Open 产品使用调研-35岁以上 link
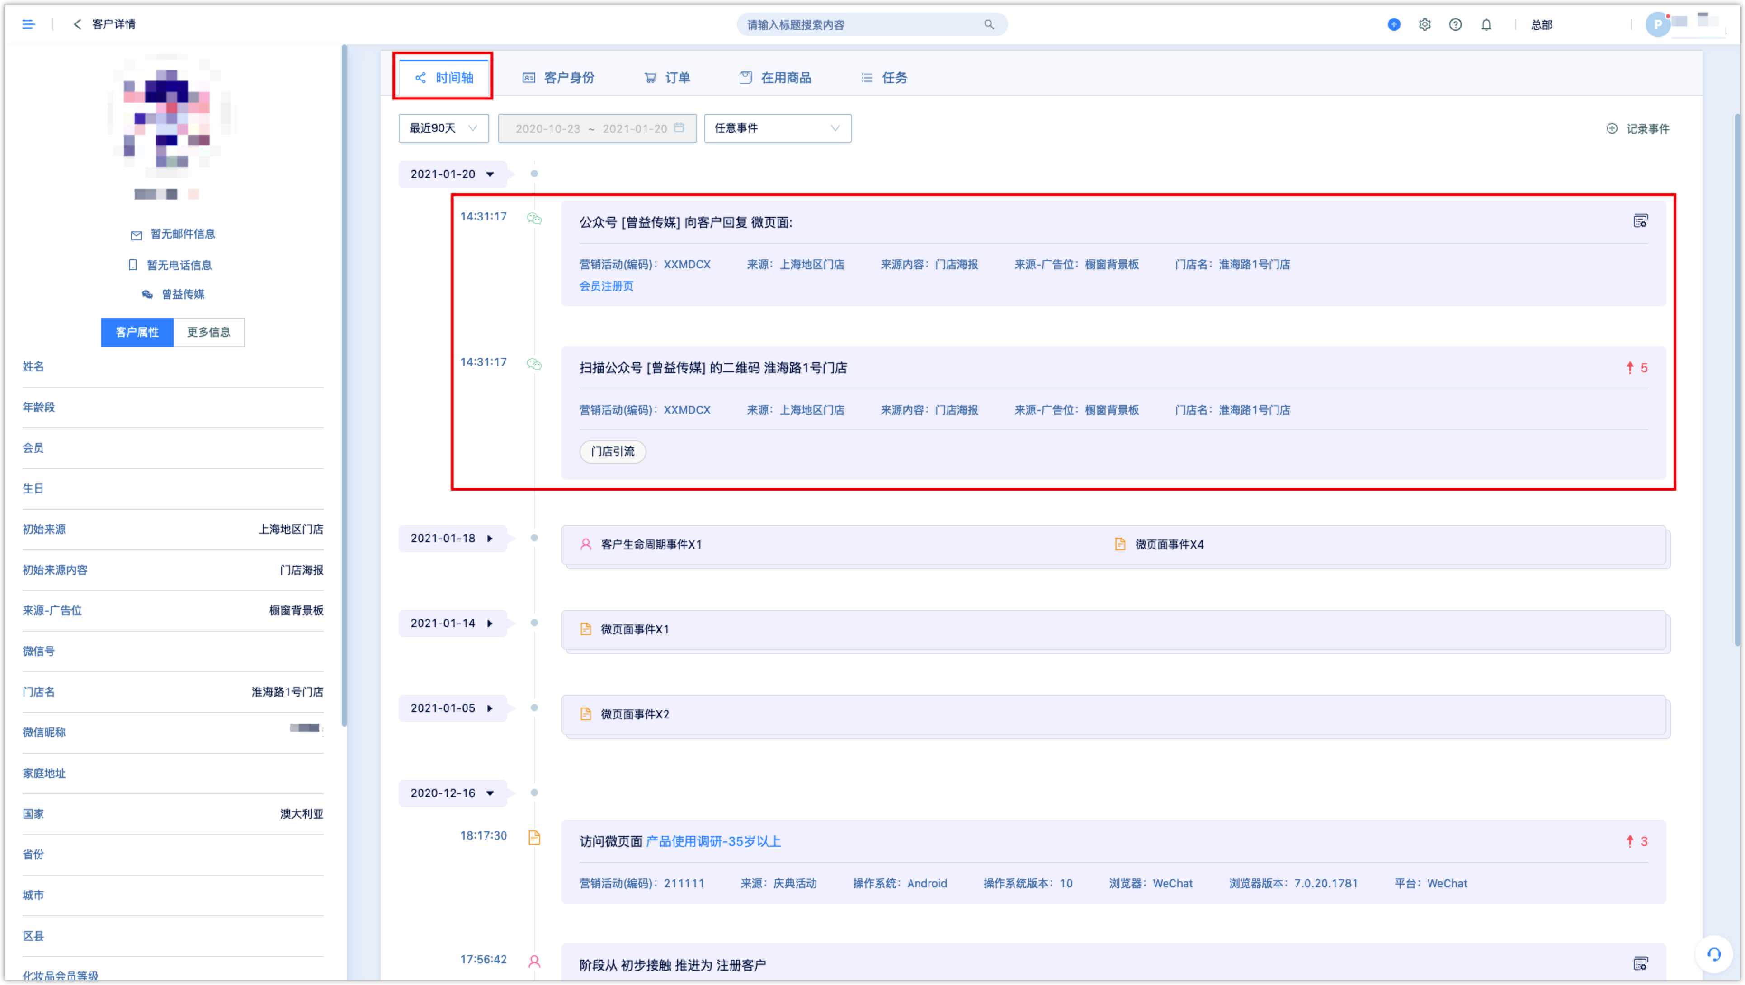The image size is (1745, 985). pos(713,841)
